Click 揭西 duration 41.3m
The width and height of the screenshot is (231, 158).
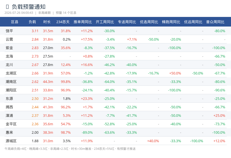coord(48,107)
